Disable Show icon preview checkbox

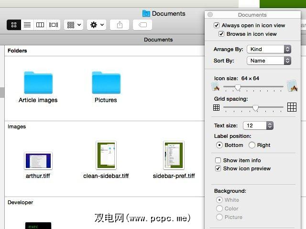218,168
